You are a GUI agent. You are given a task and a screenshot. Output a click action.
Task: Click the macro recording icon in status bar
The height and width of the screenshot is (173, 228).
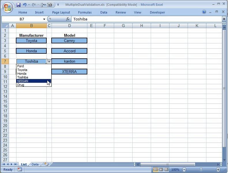point(20,170)
